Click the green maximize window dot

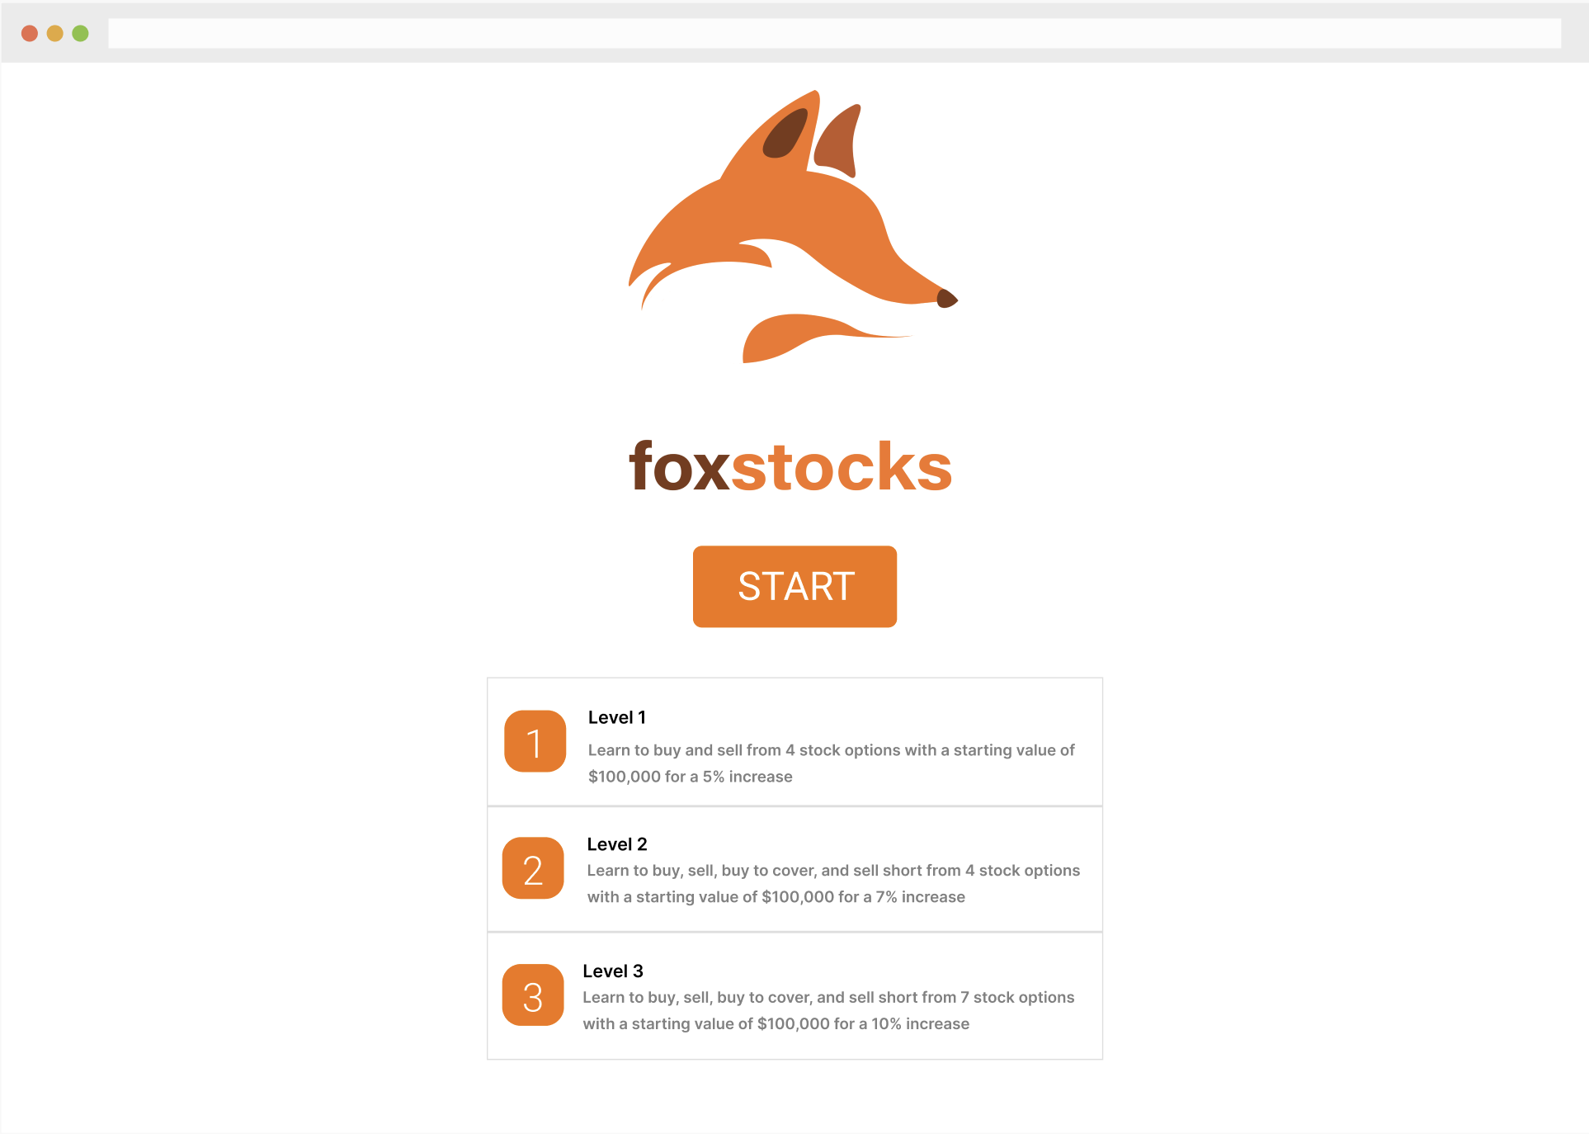(80, 33)
